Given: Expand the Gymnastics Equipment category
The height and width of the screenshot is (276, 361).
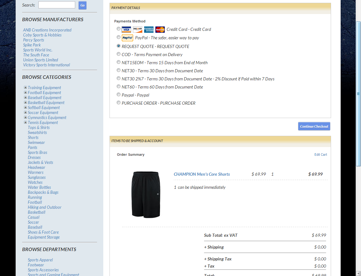Looking at the screenshot, I should point(25,117).
